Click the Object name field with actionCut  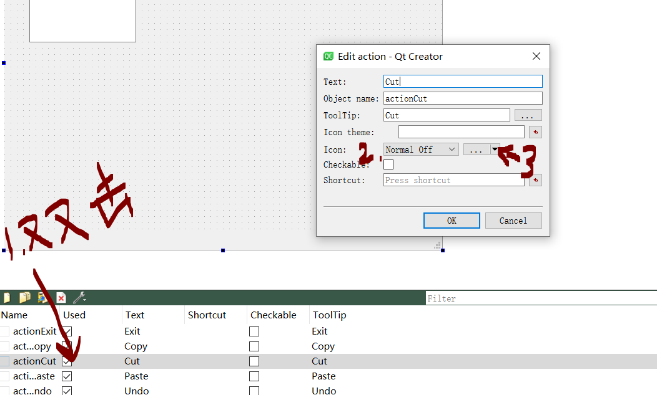click(x=463, y=98)
